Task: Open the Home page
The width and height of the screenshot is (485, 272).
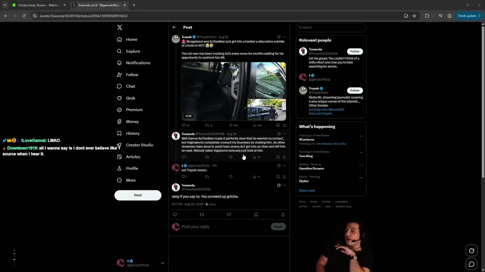Action: point(127,39)
